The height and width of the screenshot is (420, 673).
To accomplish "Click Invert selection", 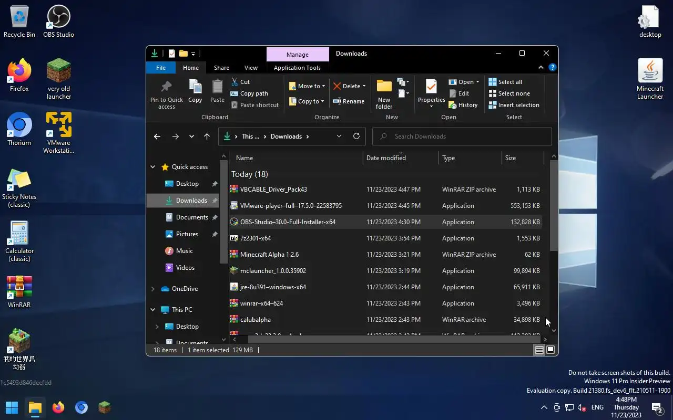I will [514, 105].
